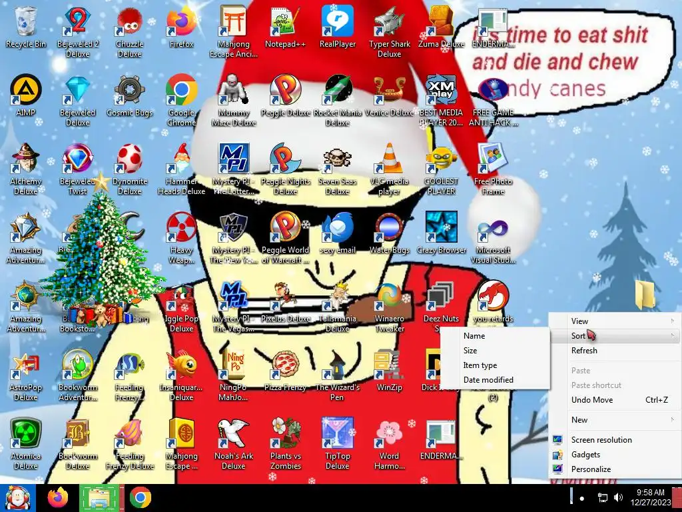The image size is (682, 512).
Task: Click the Notepad++ desktop icon
Action: pos(285,27)
